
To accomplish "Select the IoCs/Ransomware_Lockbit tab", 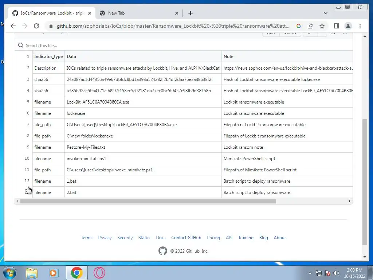I will 52,13.
